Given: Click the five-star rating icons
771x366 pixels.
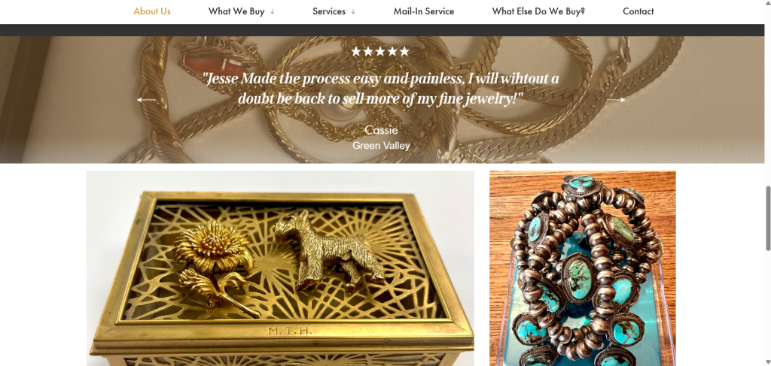Looking at the screenshot, I should (x=380, y=52).
